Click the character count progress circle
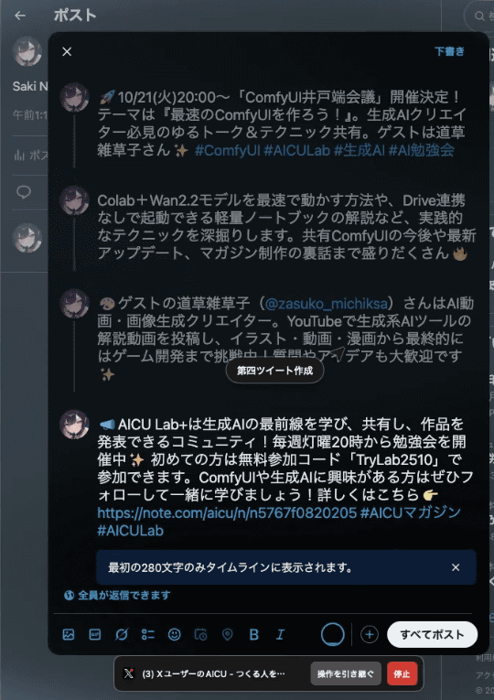494x700 pixels. tap(332, 634)
